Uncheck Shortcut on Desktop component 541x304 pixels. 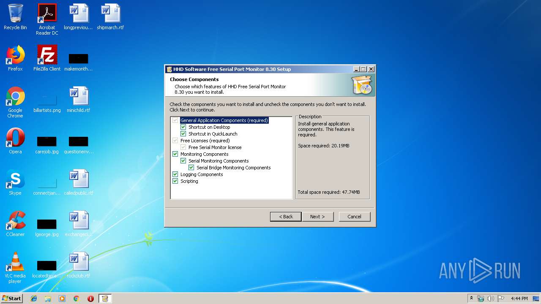click(183, 127)
